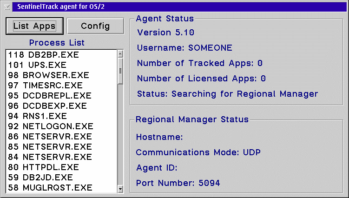Select 84 NETSERVR.EXE process row
The height and width of the screenshot is (198, 349).
click(62, 157)
